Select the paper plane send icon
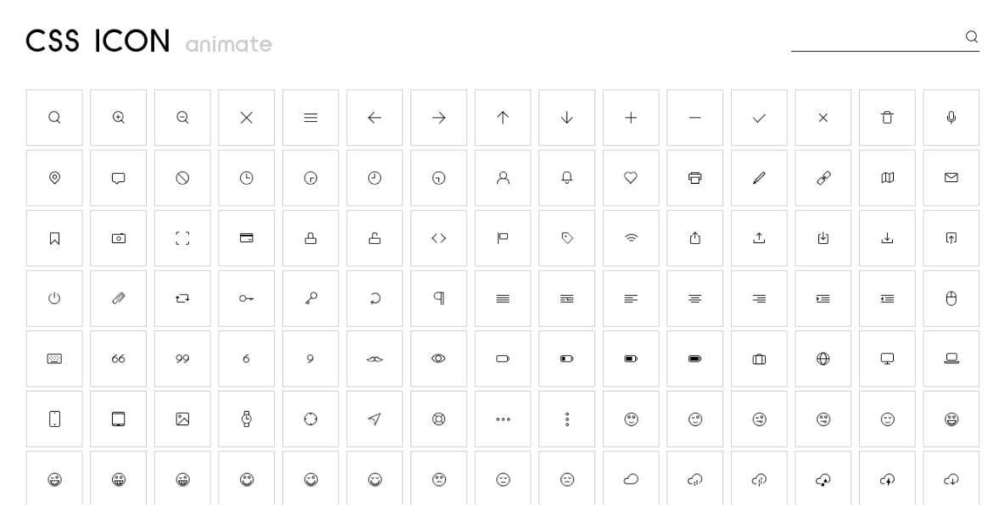993x505 pixels. pyautogui.click(x=374, y=419)
